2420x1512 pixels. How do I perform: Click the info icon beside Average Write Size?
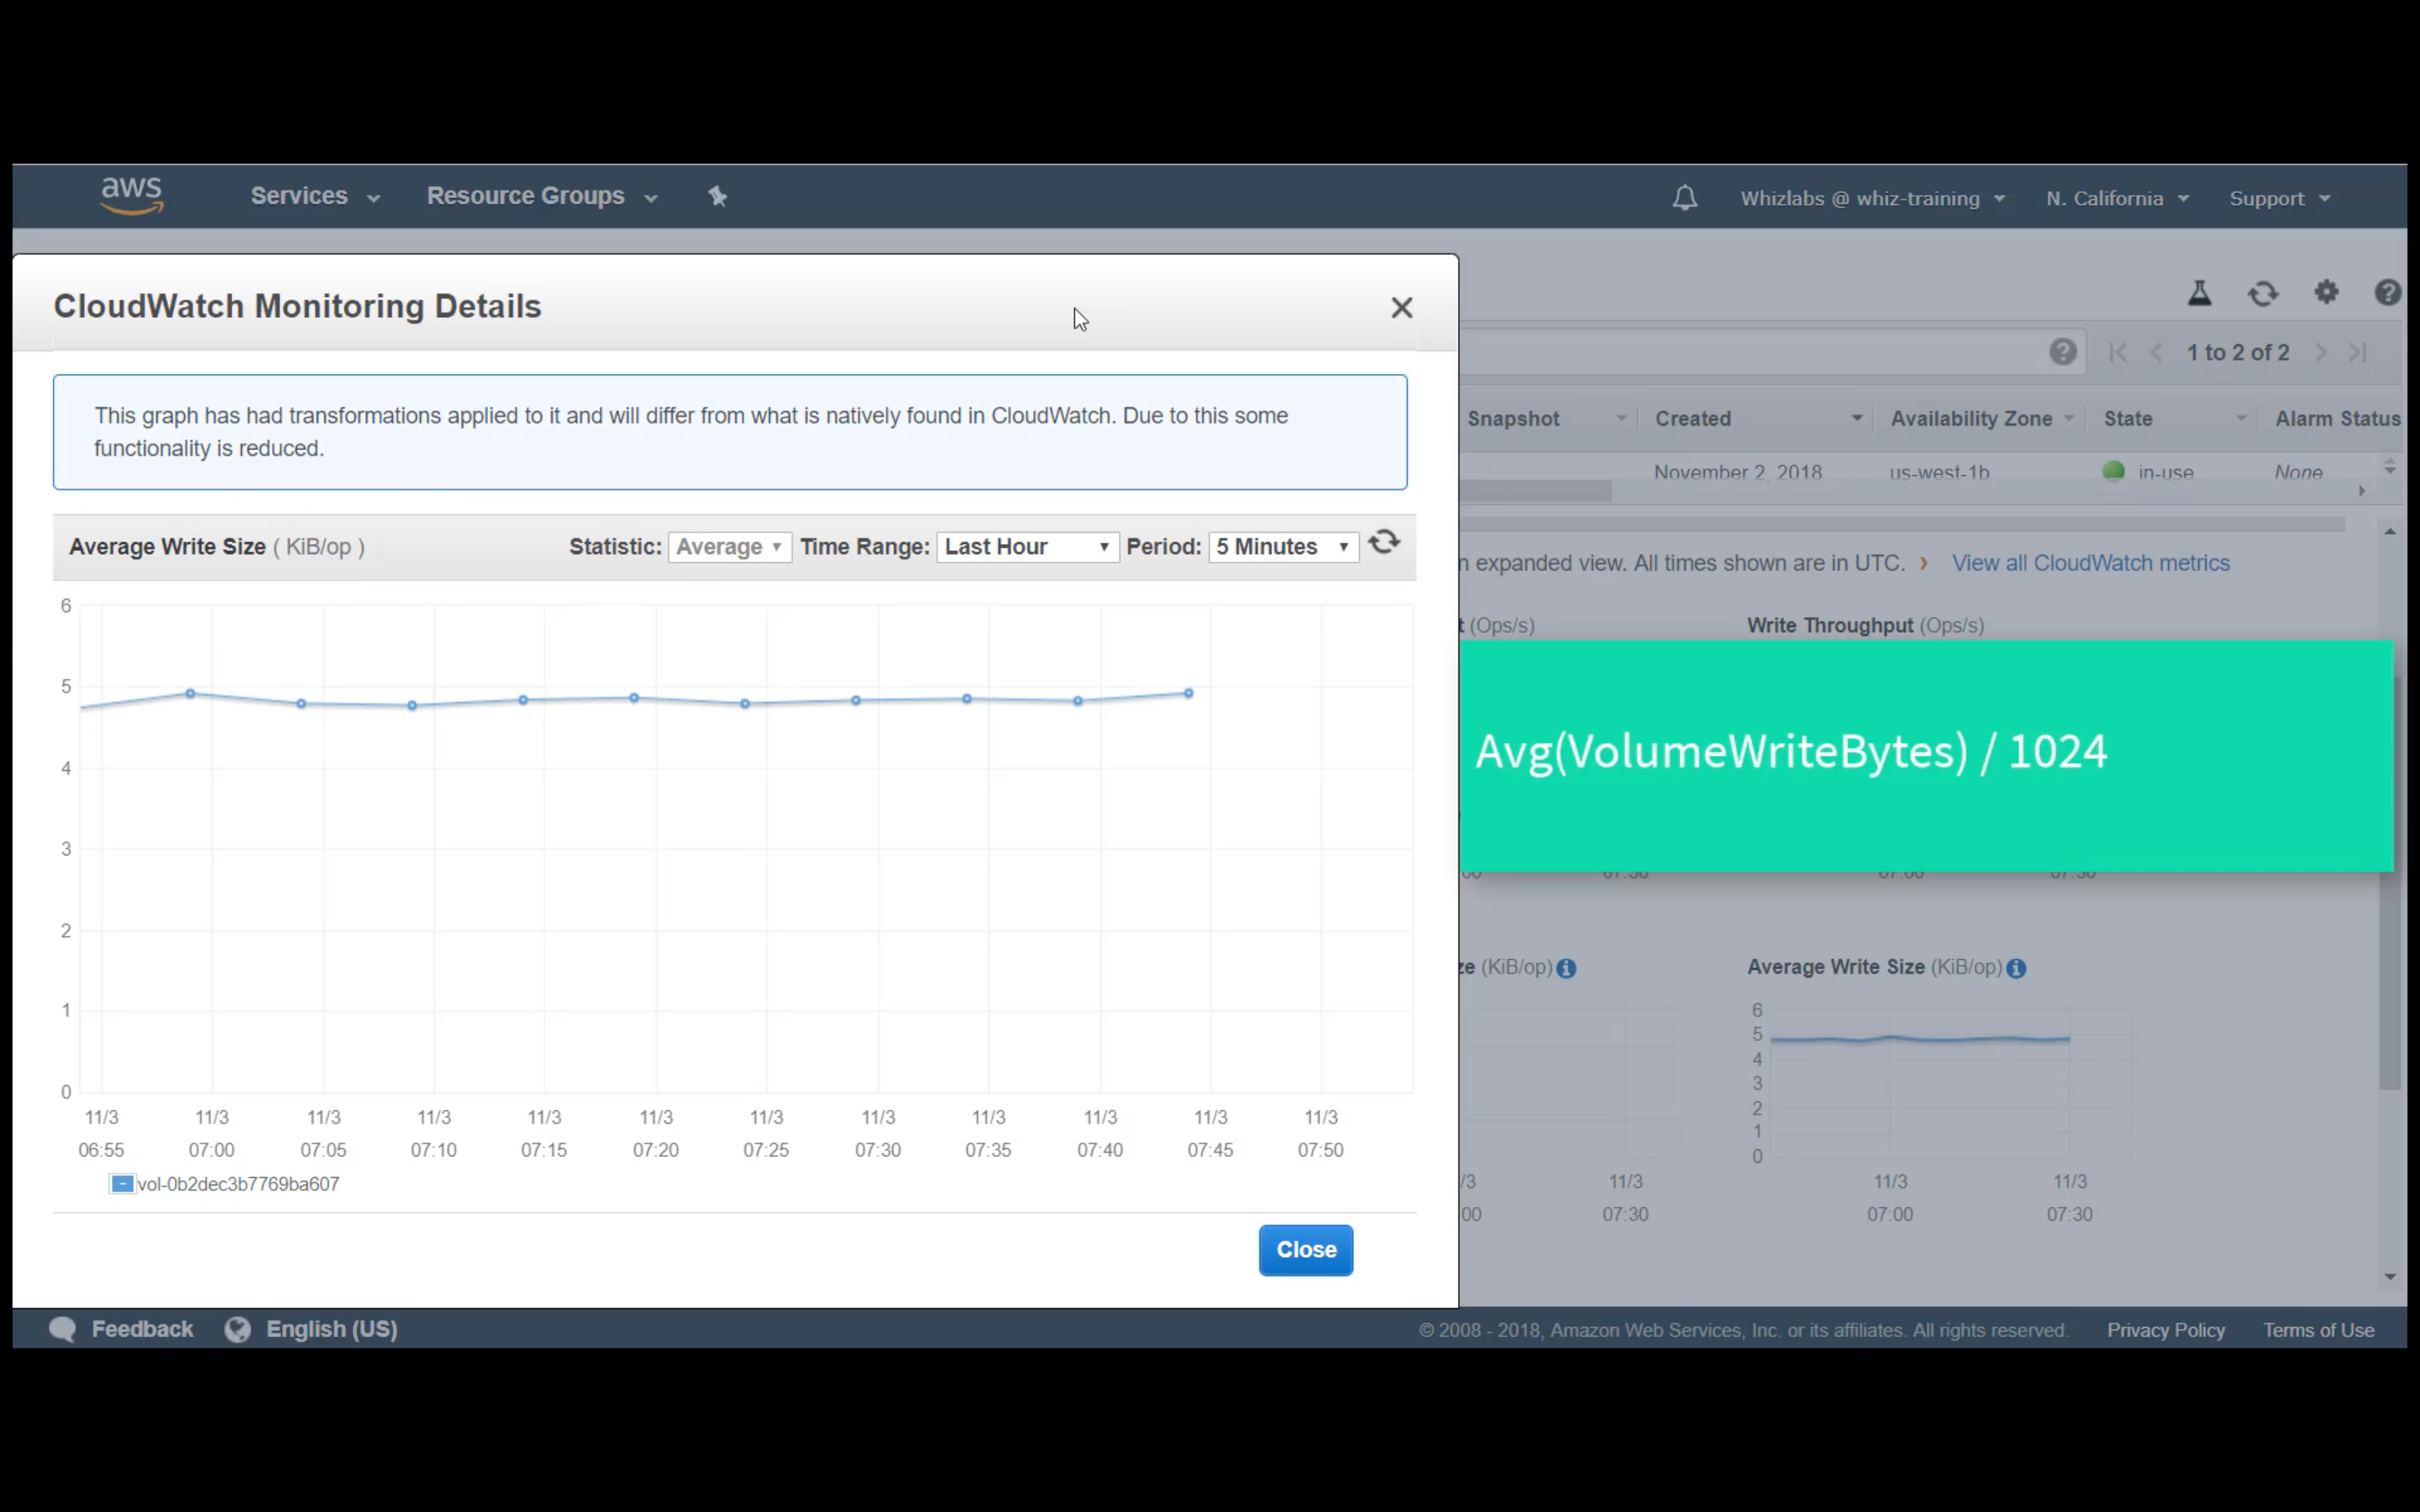click(x=2016, y=968)
